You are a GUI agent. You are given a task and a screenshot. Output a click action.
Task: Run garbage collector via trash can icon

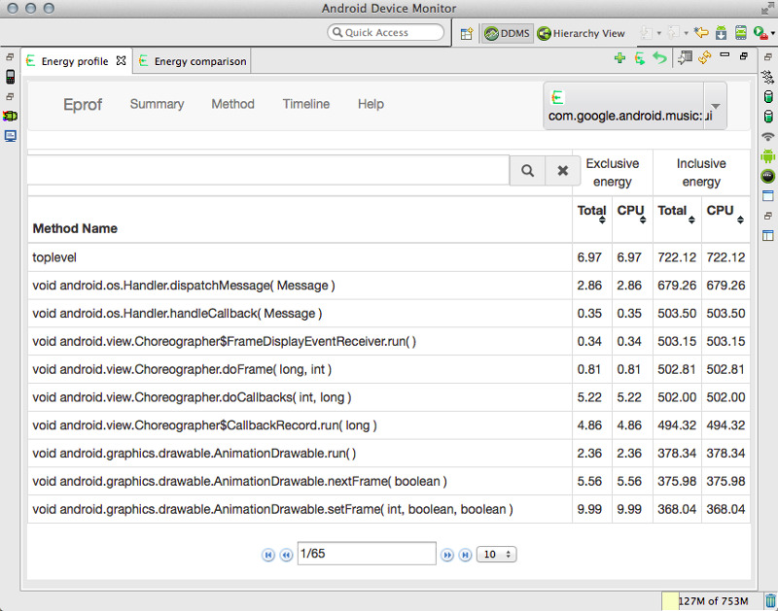[x=770, y=601]
